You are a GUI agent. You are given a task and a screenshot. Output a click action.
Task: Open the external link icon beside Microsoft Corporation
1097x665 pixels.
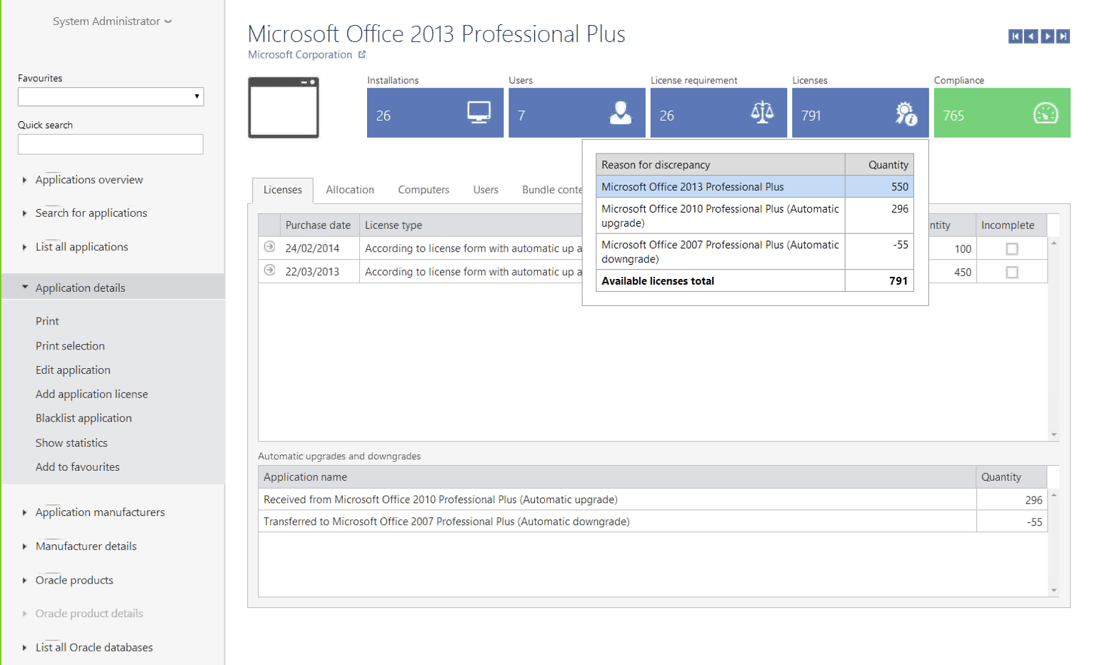(x=364, y=54)
